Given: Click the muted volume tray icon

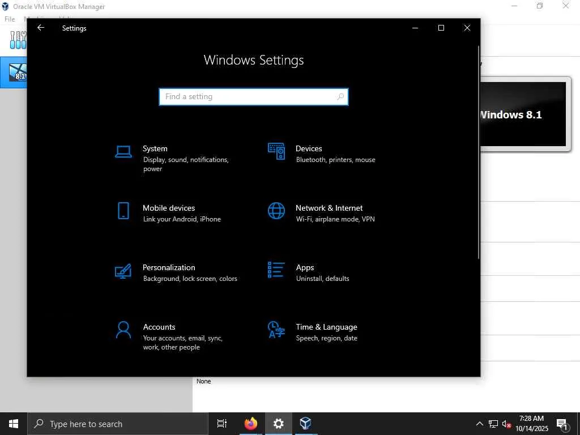Looking at the screenshot, I should pos(506,424).
